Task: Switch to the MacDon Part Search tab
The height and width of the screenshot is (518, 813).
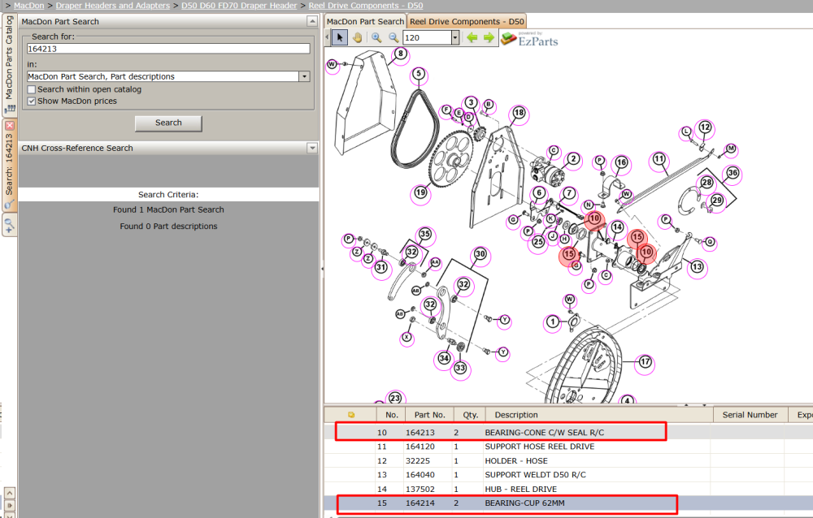Action: click(x=365, y=21)
